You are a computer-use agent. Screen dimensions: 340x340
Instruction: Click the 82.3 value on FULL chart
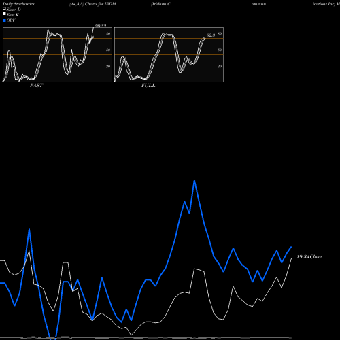coord(211,35)
